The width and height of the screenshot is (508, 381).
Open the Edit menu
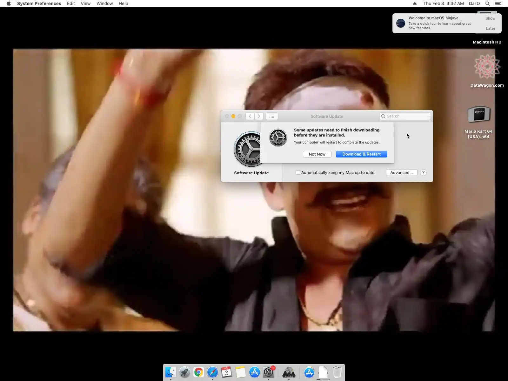(x=71, y=3)
